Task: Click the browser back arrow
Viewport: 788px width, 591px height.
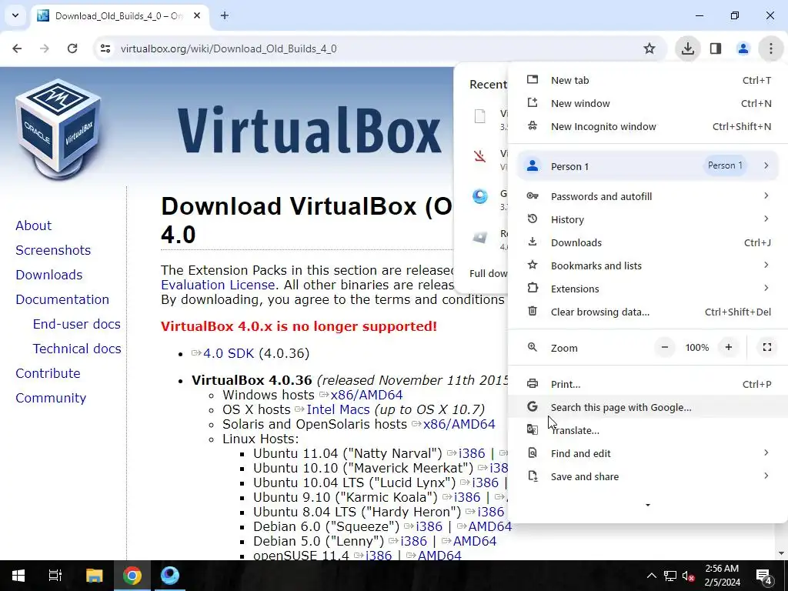Action: tap(17, 48)
